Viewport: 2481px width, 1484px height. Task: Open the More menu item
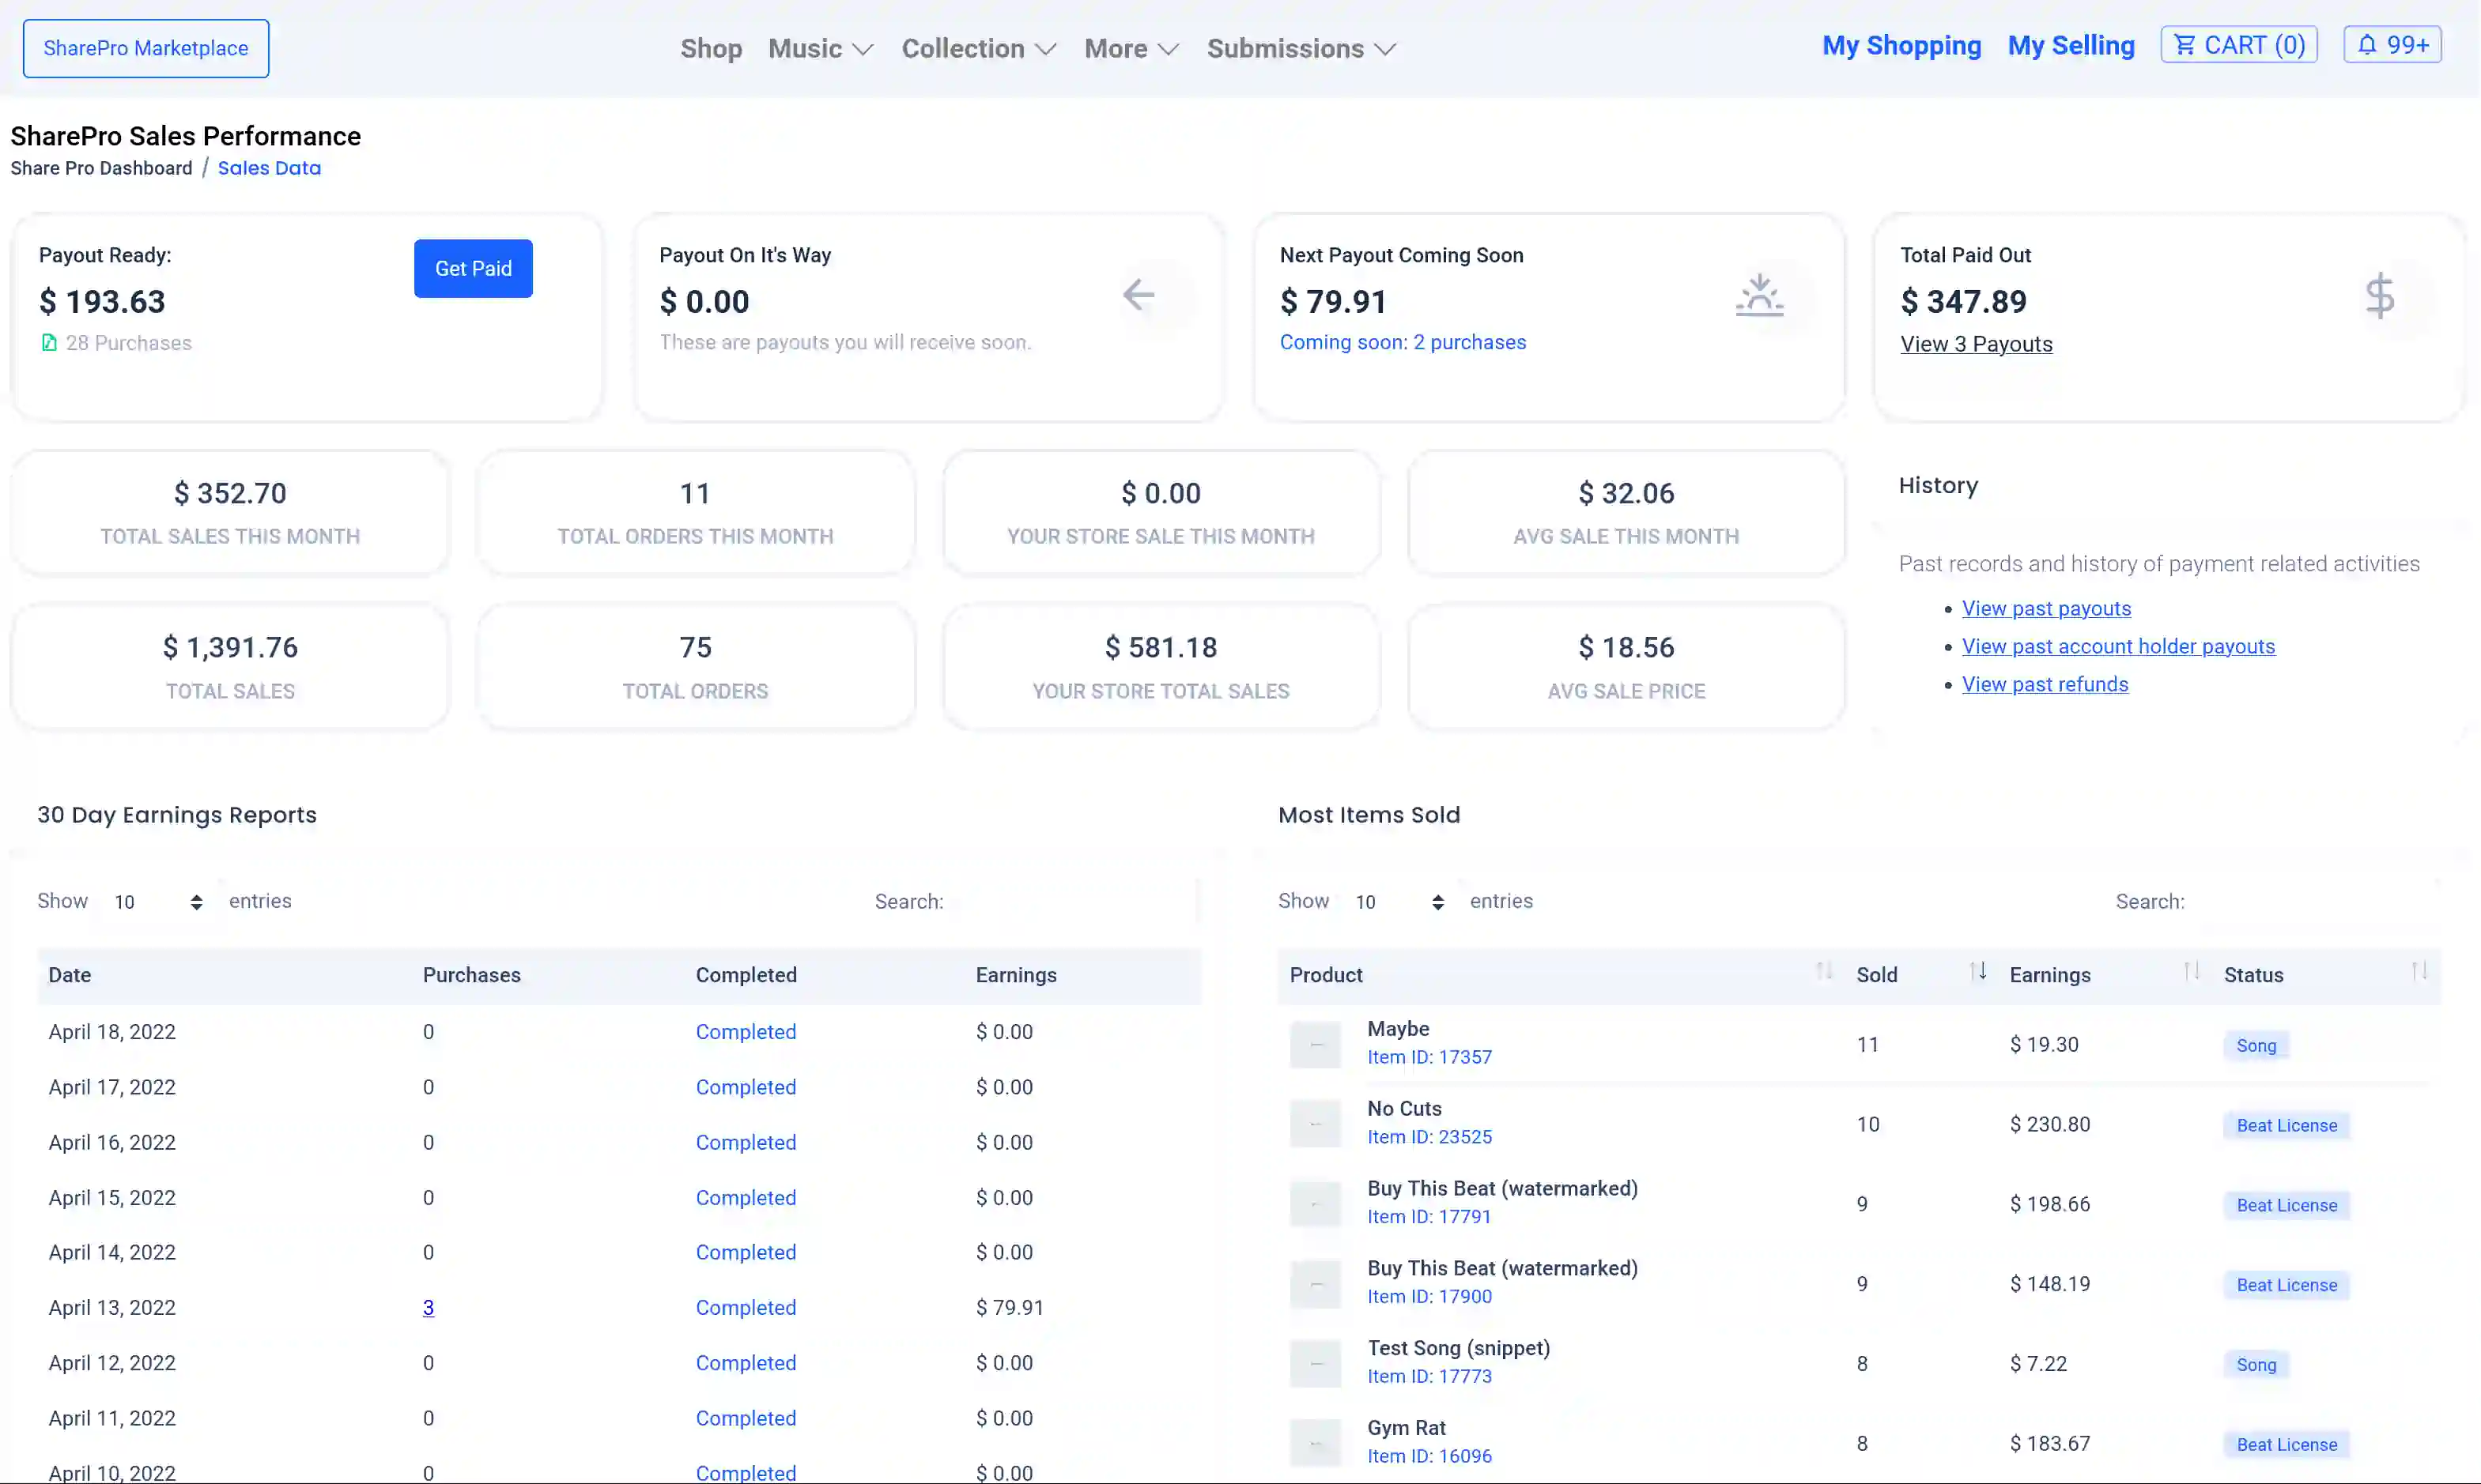1130,48
